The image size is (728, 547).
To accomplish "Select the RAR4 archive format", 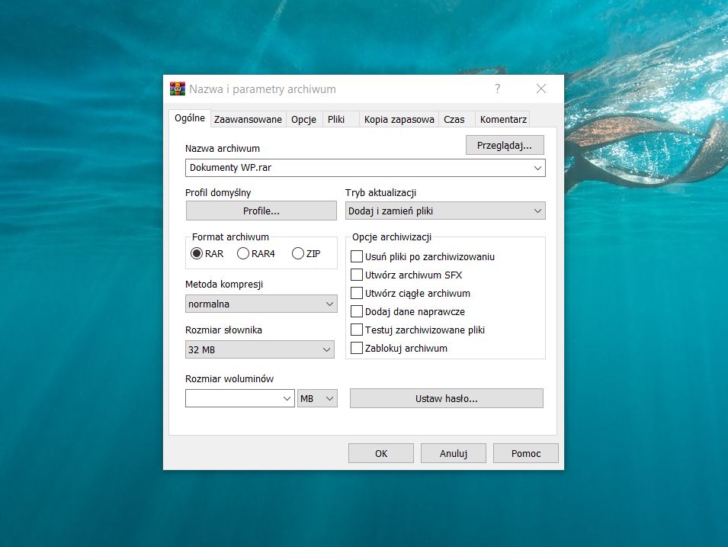I will pyautogui.click(x=244, y=253).
